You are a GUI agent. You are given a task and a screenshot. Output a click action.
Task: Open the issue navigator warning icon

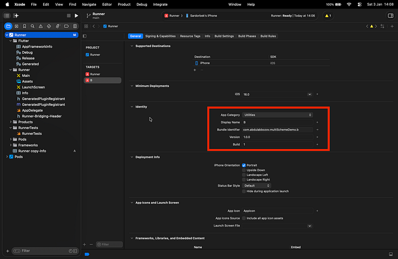[x=40, y=26]
